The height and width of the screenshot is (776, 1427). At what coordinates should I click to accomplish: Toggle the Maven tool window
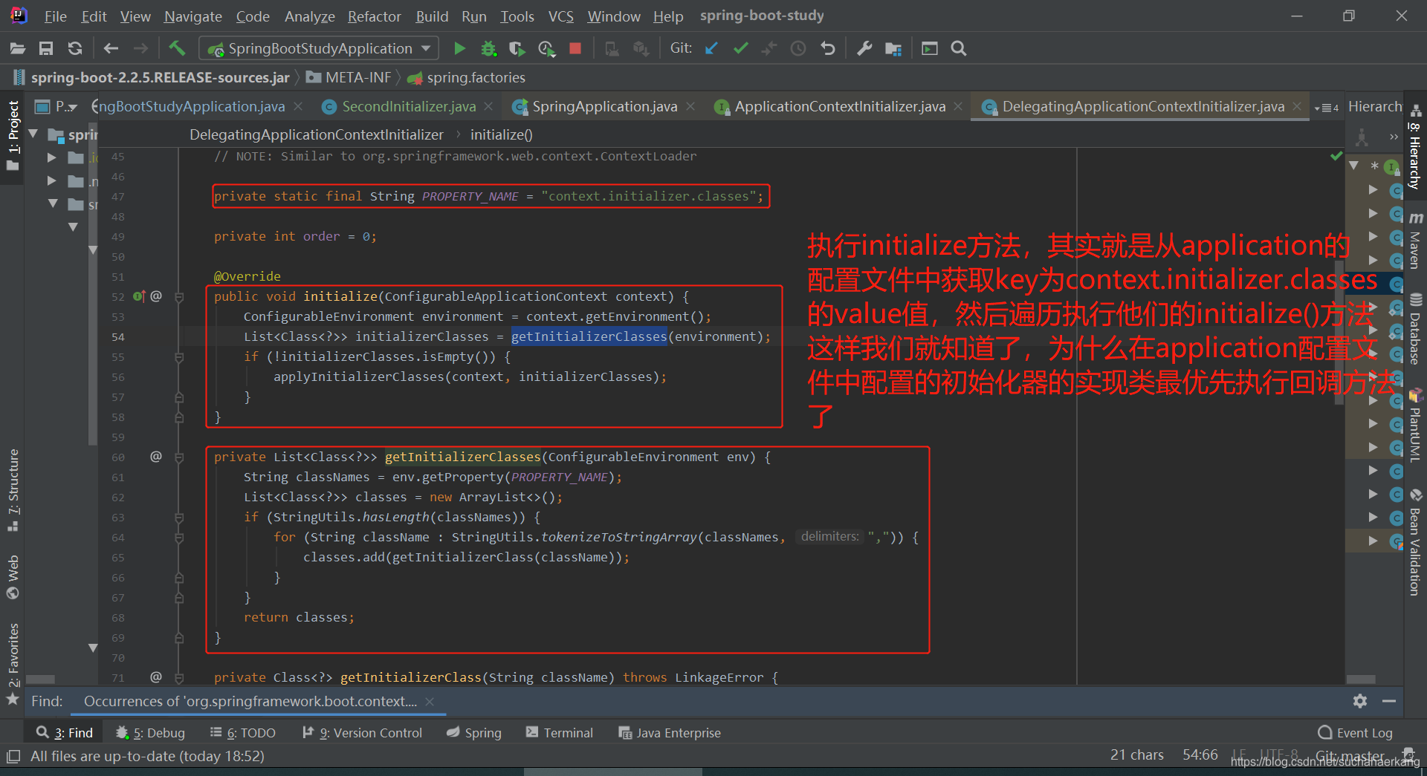[1415, 241]
